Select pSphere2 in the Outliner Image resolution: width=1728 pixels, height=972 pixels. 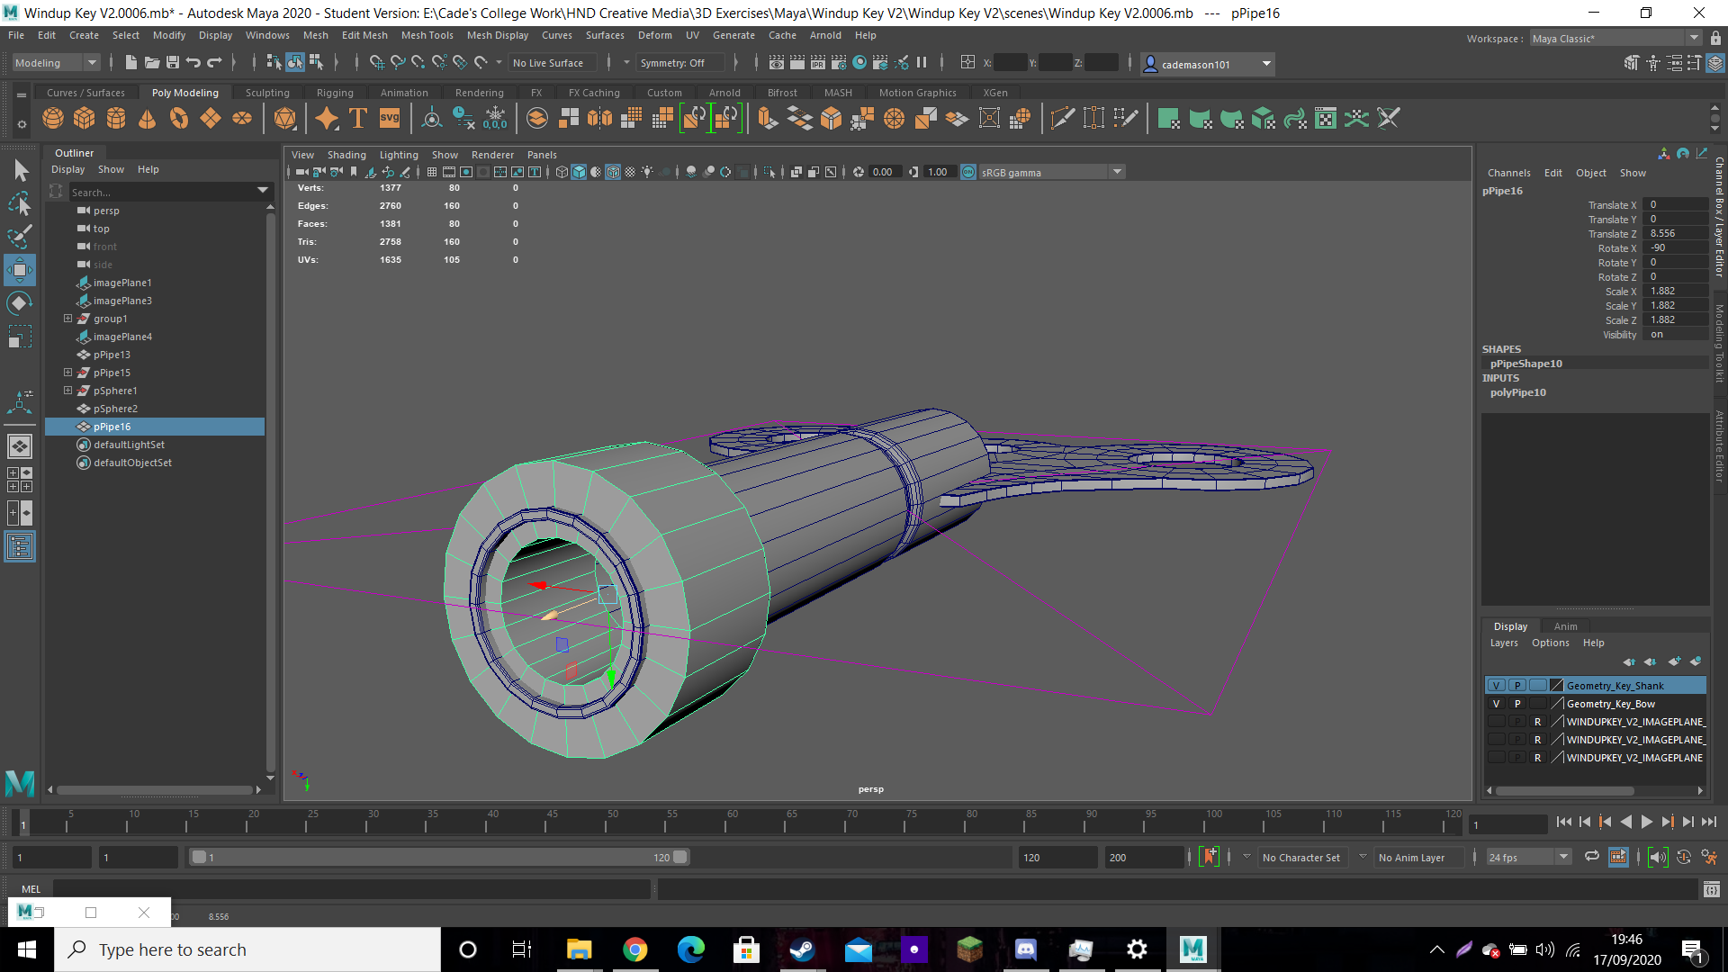(x=115, y=409)
